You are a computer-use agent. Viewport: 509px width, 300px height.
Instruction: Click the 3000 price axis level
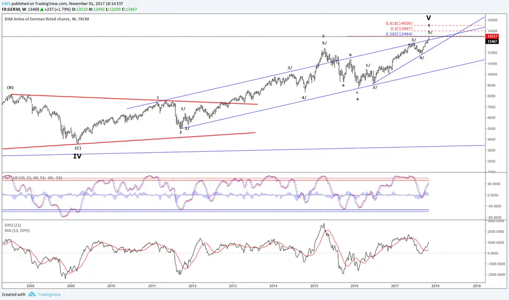[x=492, y=150]
